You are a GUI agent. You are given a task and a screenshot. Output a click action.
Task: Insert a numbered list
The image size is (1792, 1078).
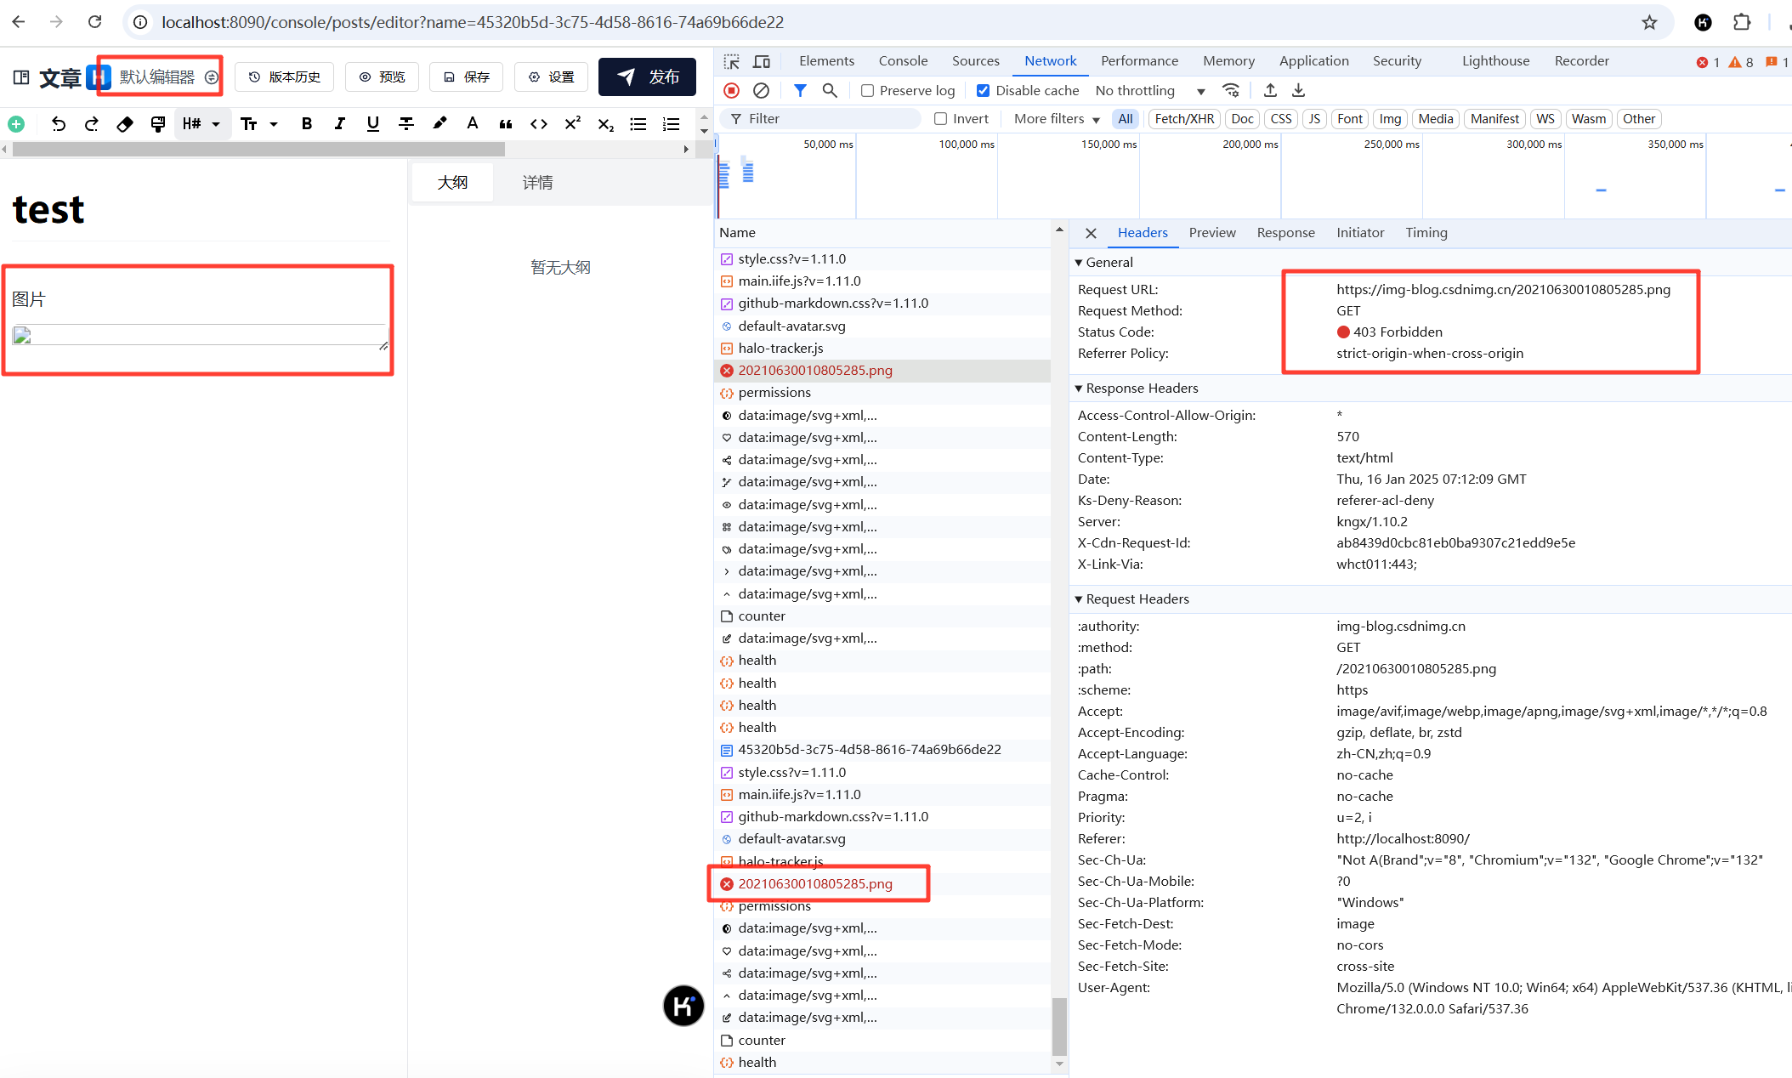click(x=672, y=124)
